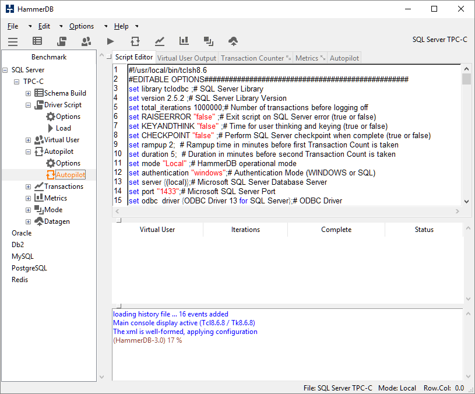This screenshot has height=394, width=475.
Task: Click the Load arrow icon in tree
Action: (51, 128)
